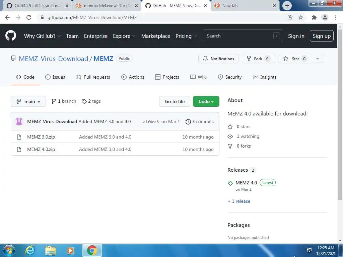Image resolution: width=343 pixels, height=257 pixels.
Task: Open the Marketplace nav link
Action: point(155,36)
